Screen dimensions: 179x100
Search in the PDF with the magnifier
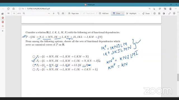(24, 13)
